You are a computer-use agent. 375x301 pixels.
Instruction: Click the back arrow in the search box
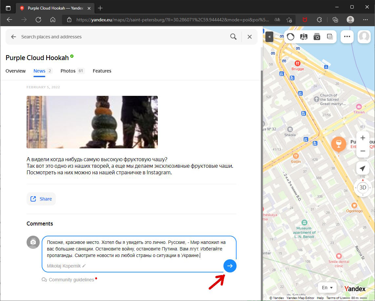[14, 37]
